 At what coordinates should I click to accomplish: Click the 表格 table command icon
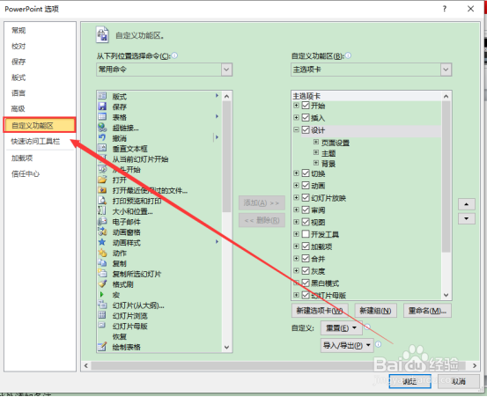pos(102,117)
